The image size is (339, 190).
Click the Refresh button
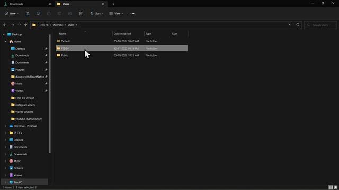pyautogui.click(x=298, y=25)
